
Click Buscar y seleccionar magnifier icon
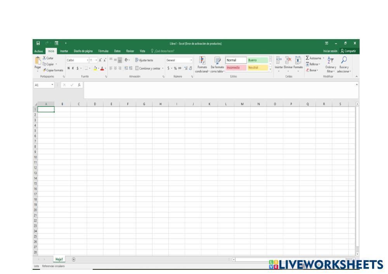click(x=343, y=59)
